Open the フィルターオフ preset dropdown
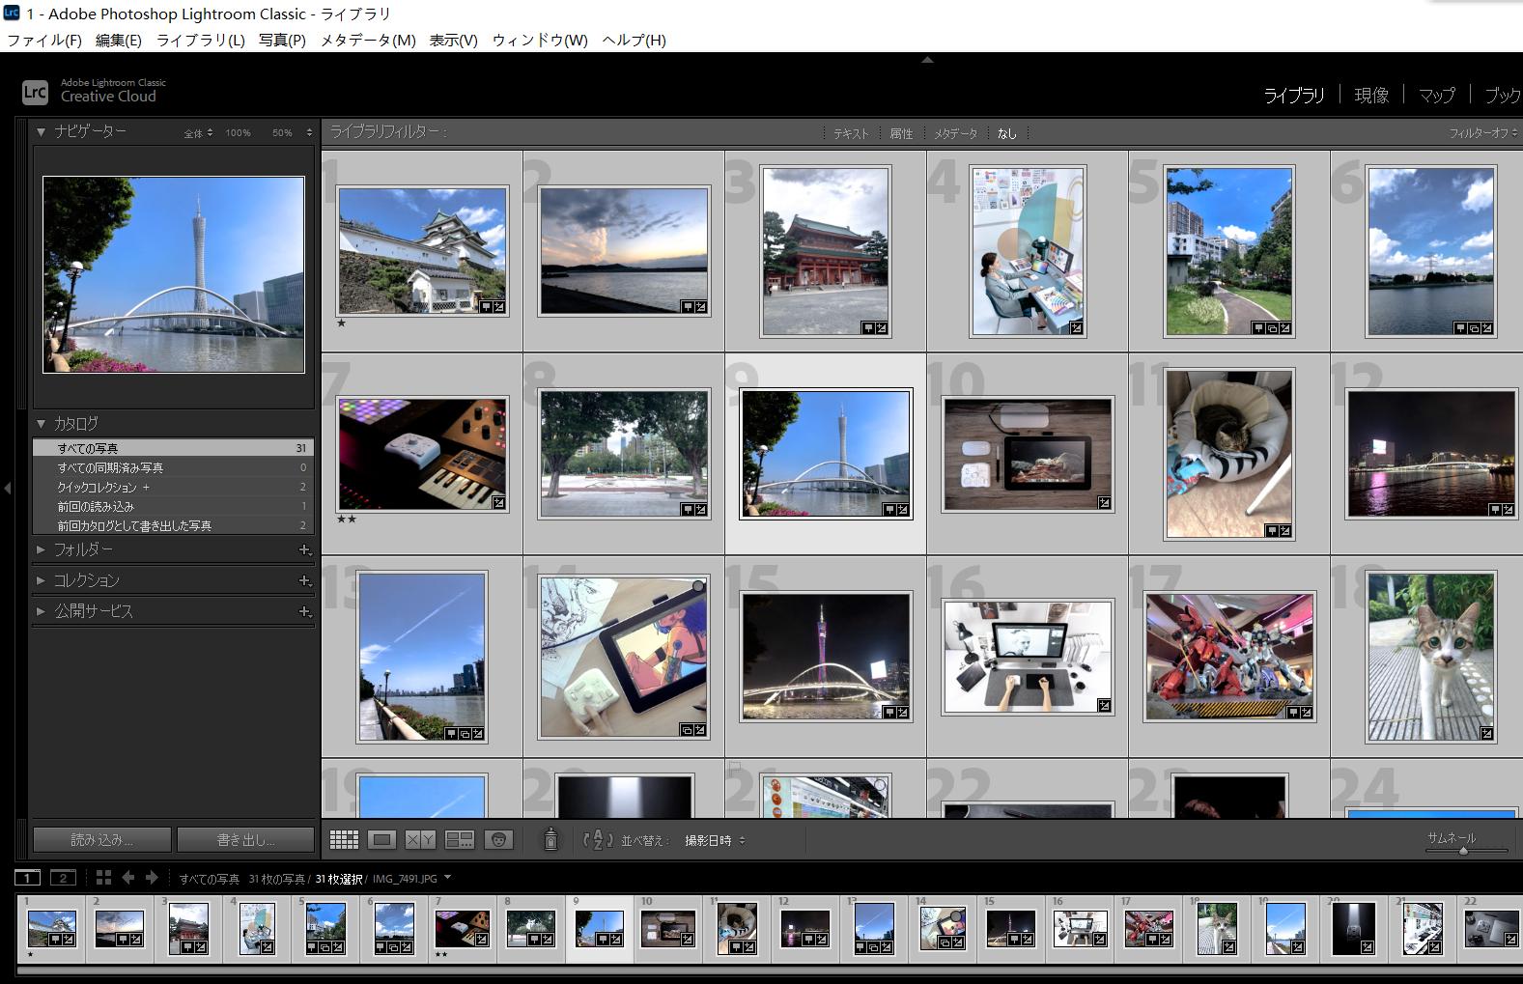The height and width of the screenshot is (984, 1523). [1482, 133]
